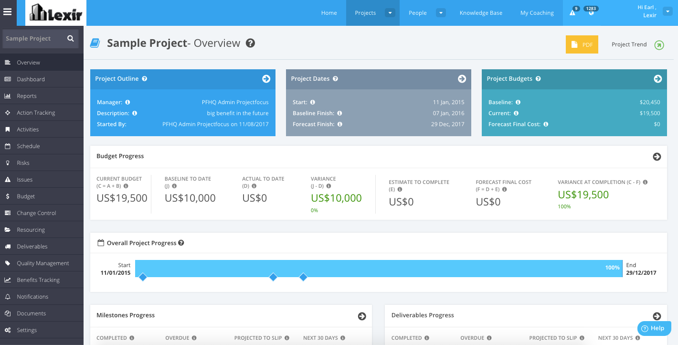This screenshot has width=678, height=345.
Task: Click info icon beside Current Budget formula
Action: (127, 186)
